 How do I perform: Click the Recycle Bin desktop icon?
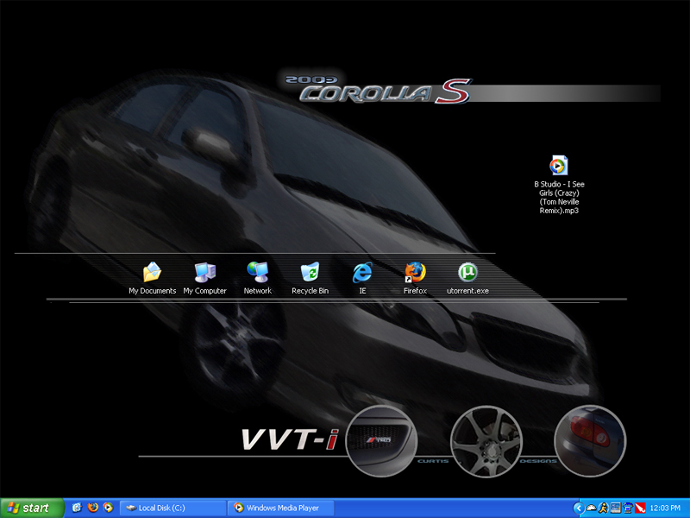click(310, 272)
